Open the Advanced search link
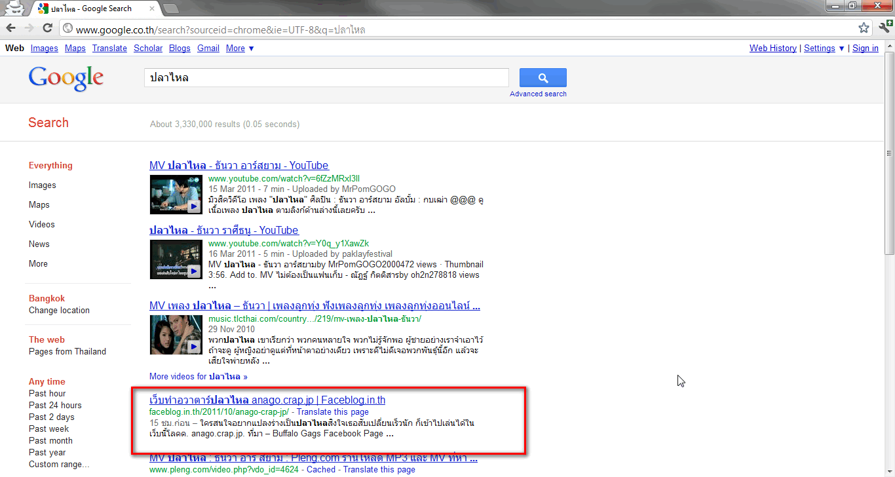This screenshot has height=477, width=895. pos(539,94)
